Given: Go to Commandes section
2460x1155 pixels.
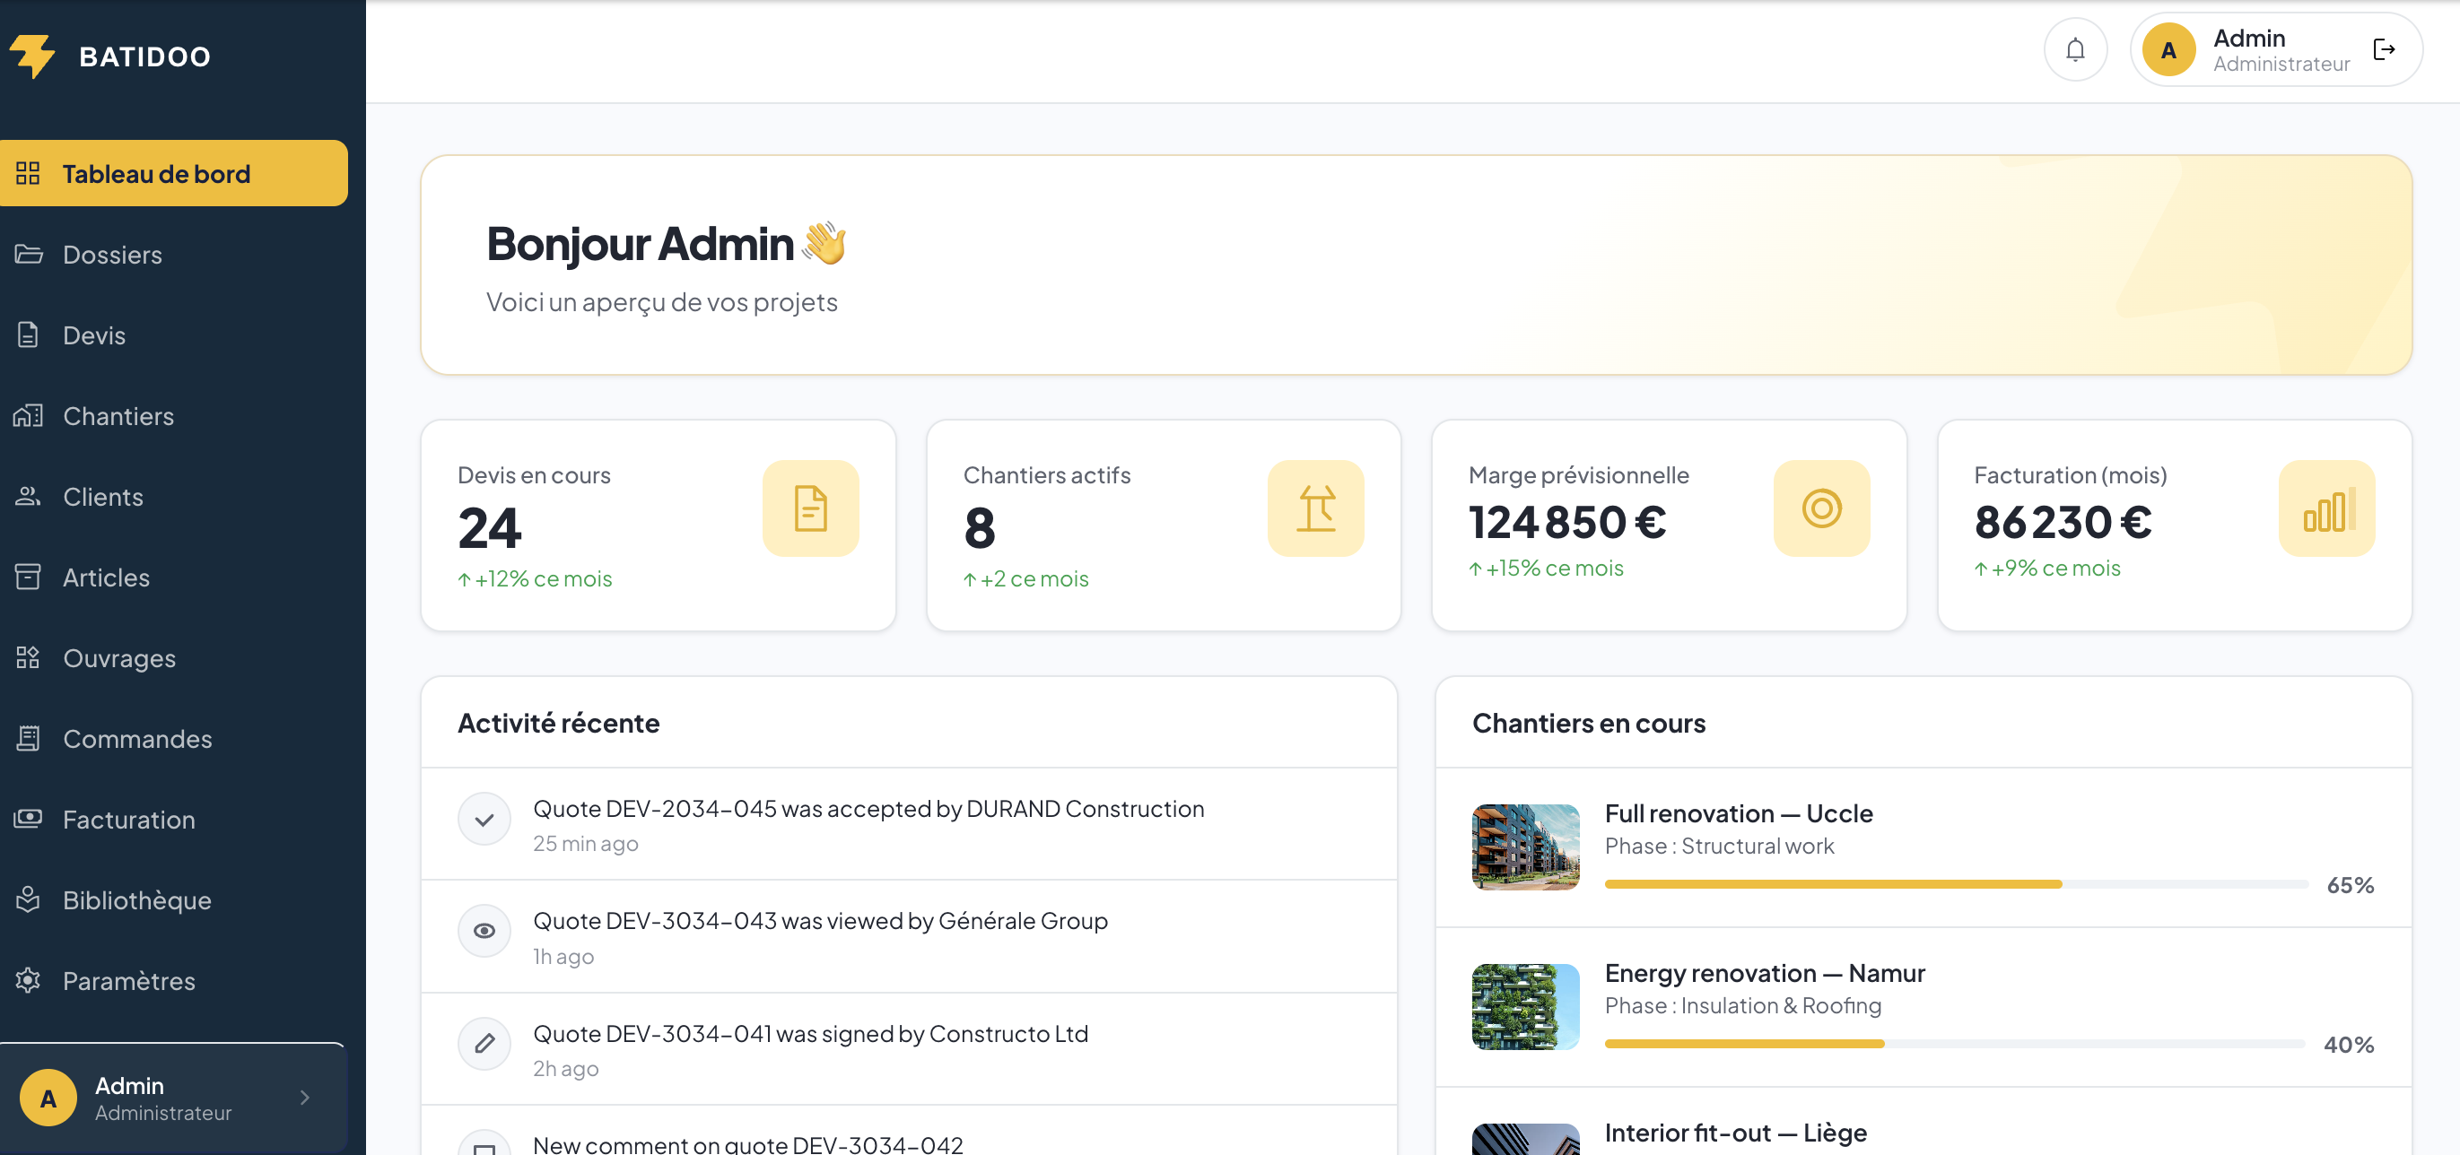Looking at the screenshot, I should tap(174, 738).
